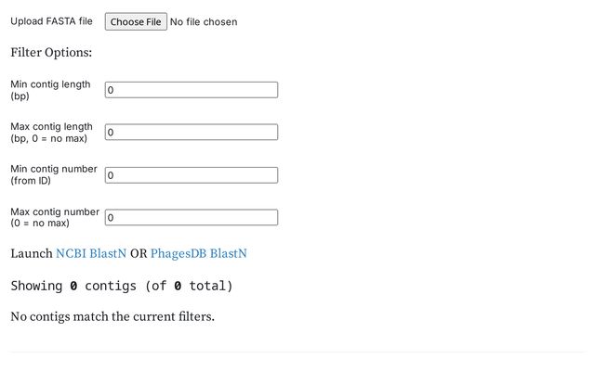Image resolution: width=595 pixels, height=371 pixels.
Task: Click the 'Min contig number (from ID)' label
Action: pos(53,174)
